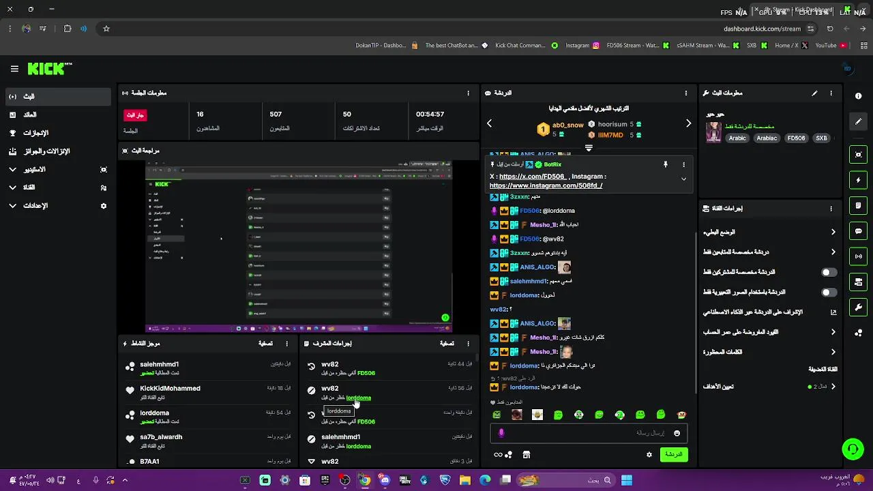The image size is (873, 491).
Task: Toggle the wrench widget in right toolbar
Action: pyautogui.click(x=859, y=307)
